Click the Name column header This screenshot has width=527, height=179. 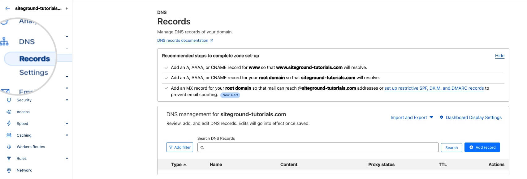216,164
